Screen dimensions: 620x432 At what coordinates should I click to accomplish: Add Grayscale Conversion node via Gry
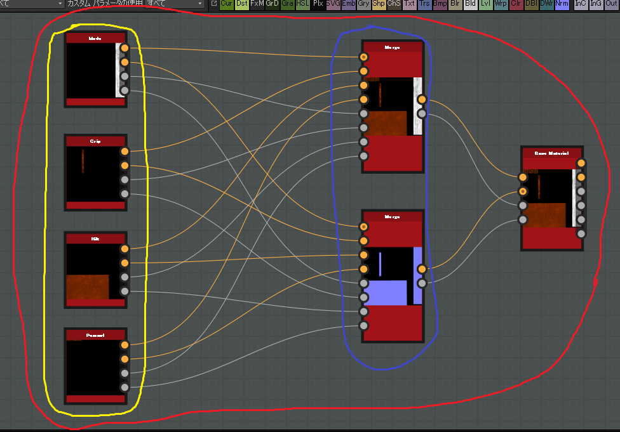[x=363, y=4]
